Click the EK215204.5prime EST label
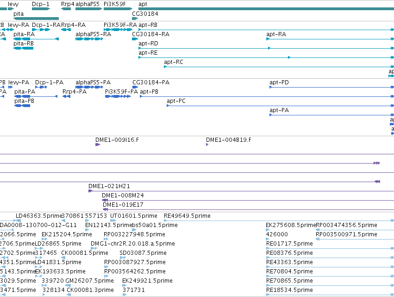 point(67,234)
